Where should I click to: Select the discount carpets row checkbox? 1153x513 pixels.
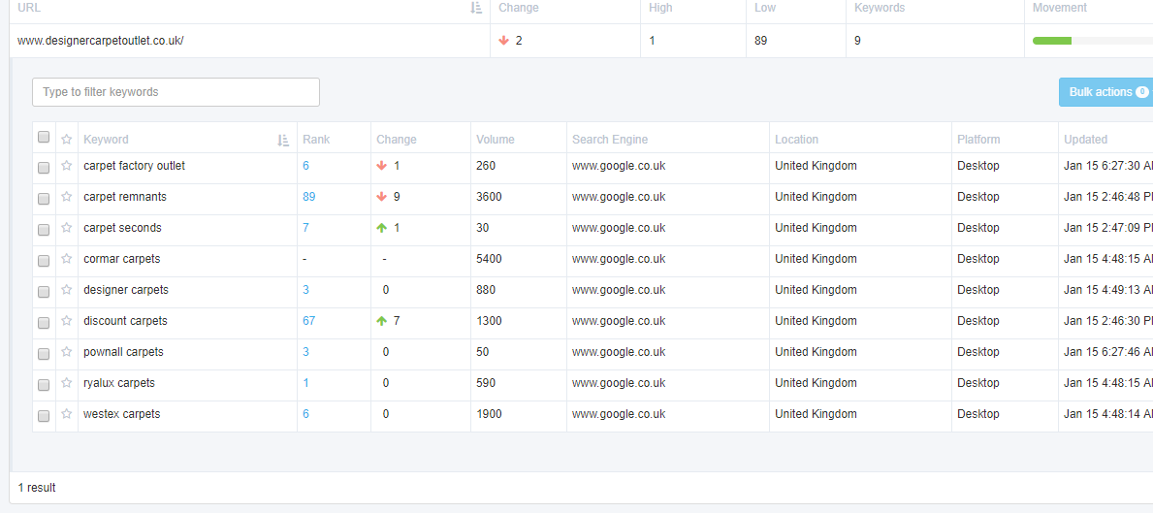tap(44, 322)
